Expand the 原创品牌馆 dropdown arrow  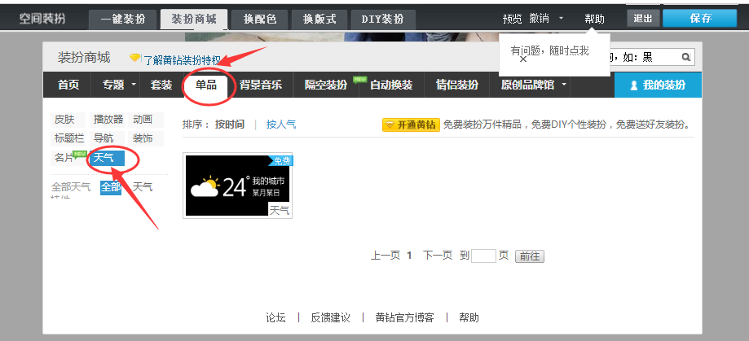[x=564, y=85]
